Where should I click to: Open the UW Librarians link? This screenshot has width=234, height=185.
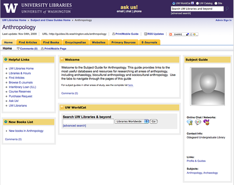(x=18, y=105)
